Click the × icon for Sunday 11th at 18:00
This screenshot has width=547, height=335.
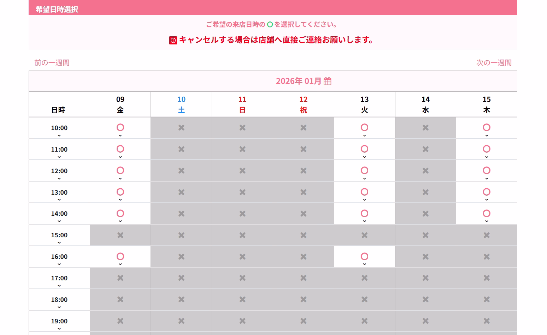pos(242,300)
